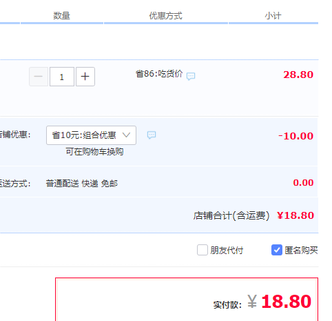
Task: Open the comment icon beside 组合优惠 dropdown
Action: coord(152,135)
